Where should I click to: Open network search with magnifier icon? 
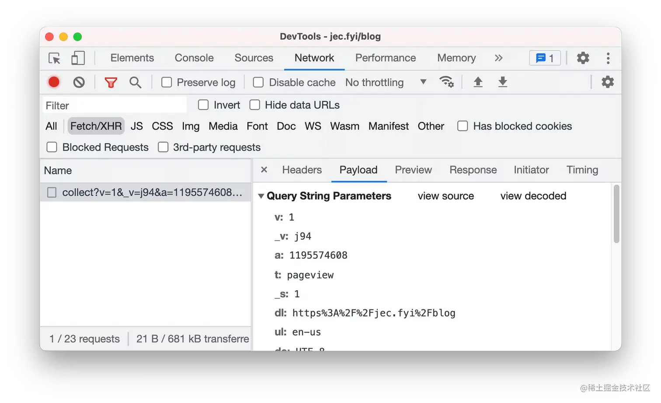[x=136, y=82]
